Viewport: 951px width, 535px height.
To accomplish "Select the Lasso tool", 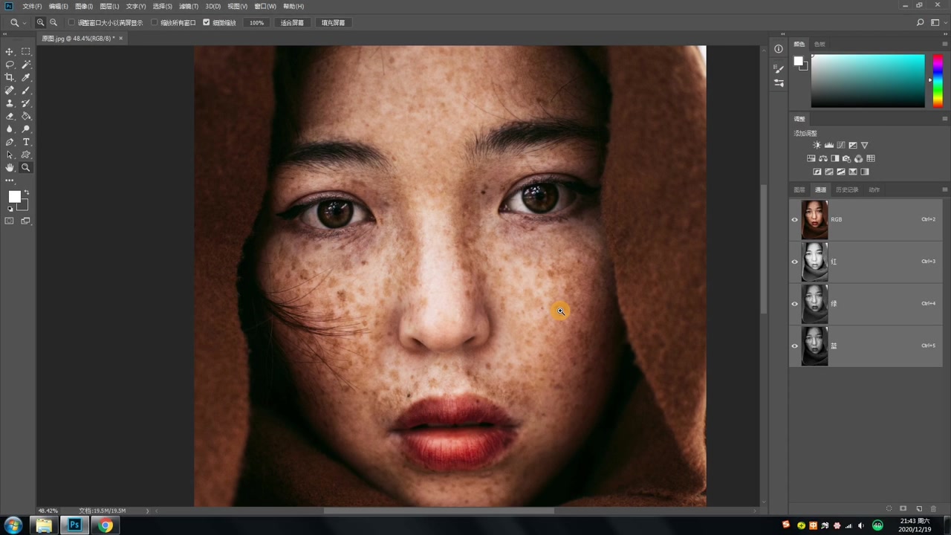I will 10,65.
